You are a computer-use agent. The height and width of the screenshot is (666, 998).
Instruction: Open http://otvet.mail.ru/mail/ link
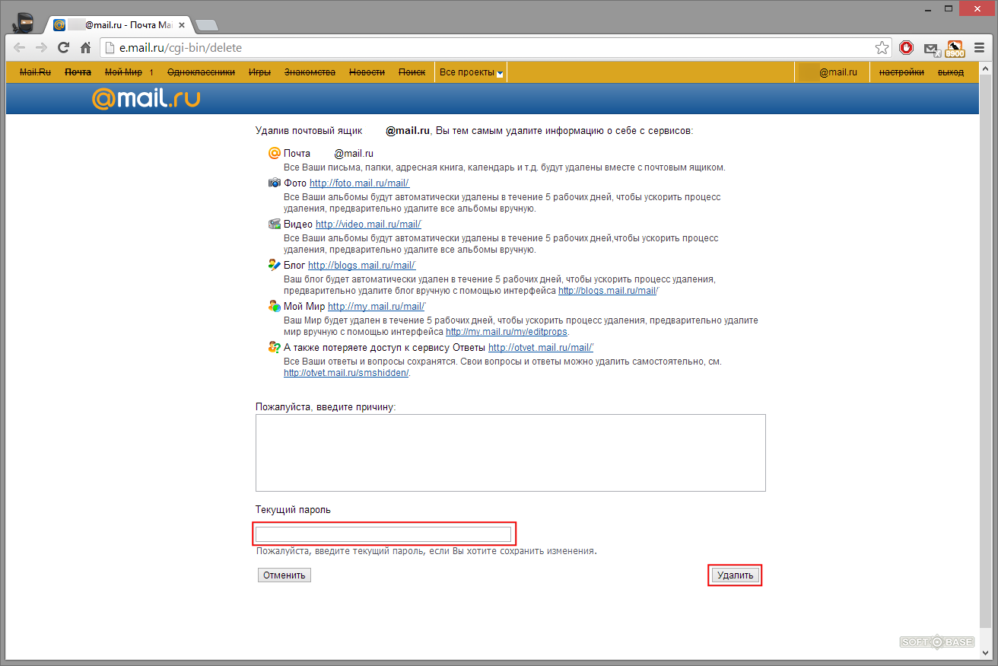[x=541, y=347]
